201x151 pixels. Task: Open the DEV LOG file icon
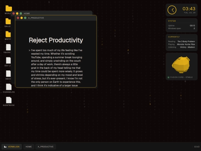[8, 60]
